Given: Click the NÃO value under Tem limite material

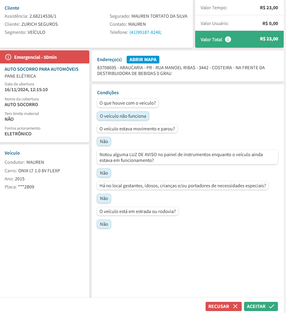Looking at the screenshot, I should click(x=9, y=119).
